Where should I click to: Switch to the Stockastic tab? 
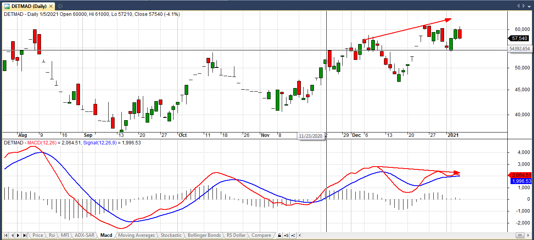tap(171, 236)
